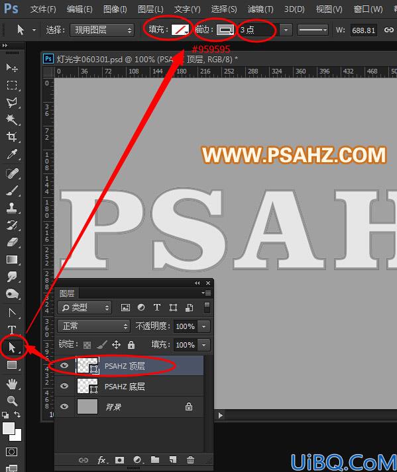Open the stroke line style dropdown
The height and width of the screenshot is (472, 397).
(312, 30)
